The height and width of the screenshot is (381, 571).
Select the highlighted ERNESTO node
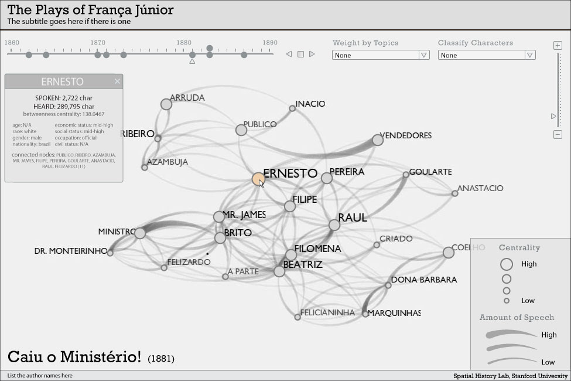coord(258,179)
